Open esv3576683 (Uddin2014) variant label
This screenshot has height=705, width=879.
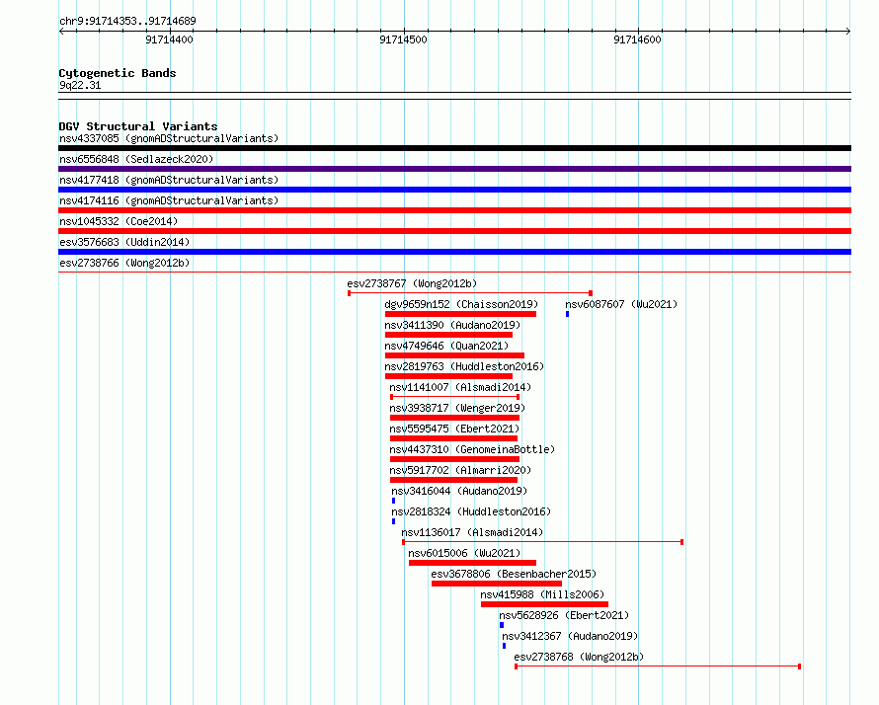click(x=124, y=242)
